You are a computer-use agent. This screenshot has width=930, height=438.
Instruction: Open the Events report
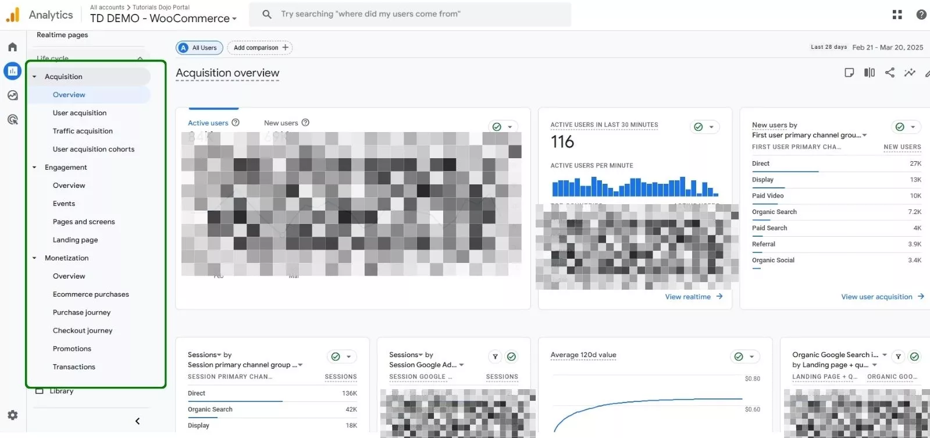point(64,204)
